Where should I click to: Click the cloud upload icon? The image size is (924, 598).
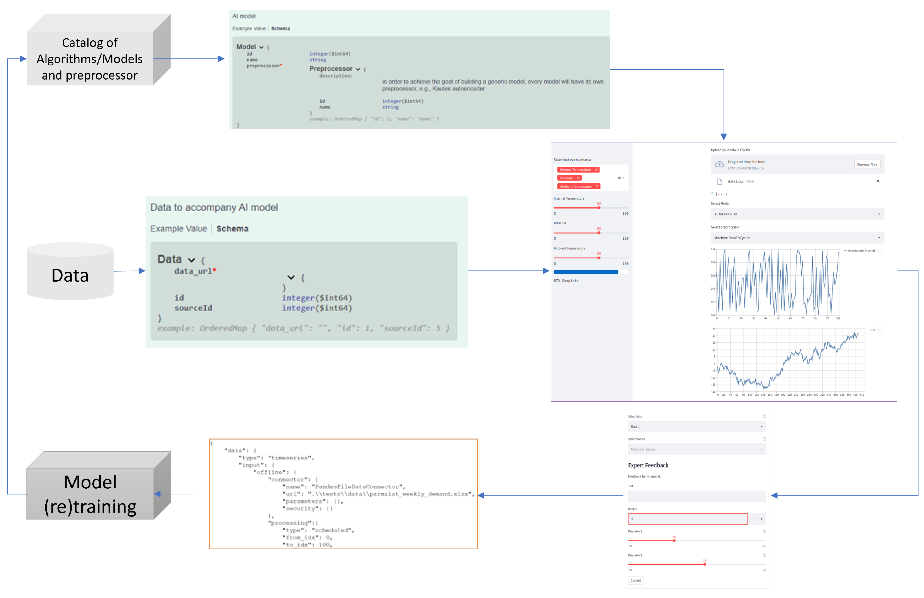point(719,164)
